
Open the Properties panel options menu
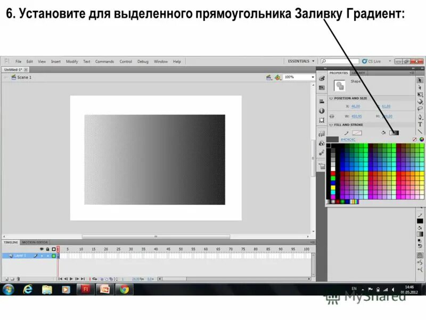412,73
